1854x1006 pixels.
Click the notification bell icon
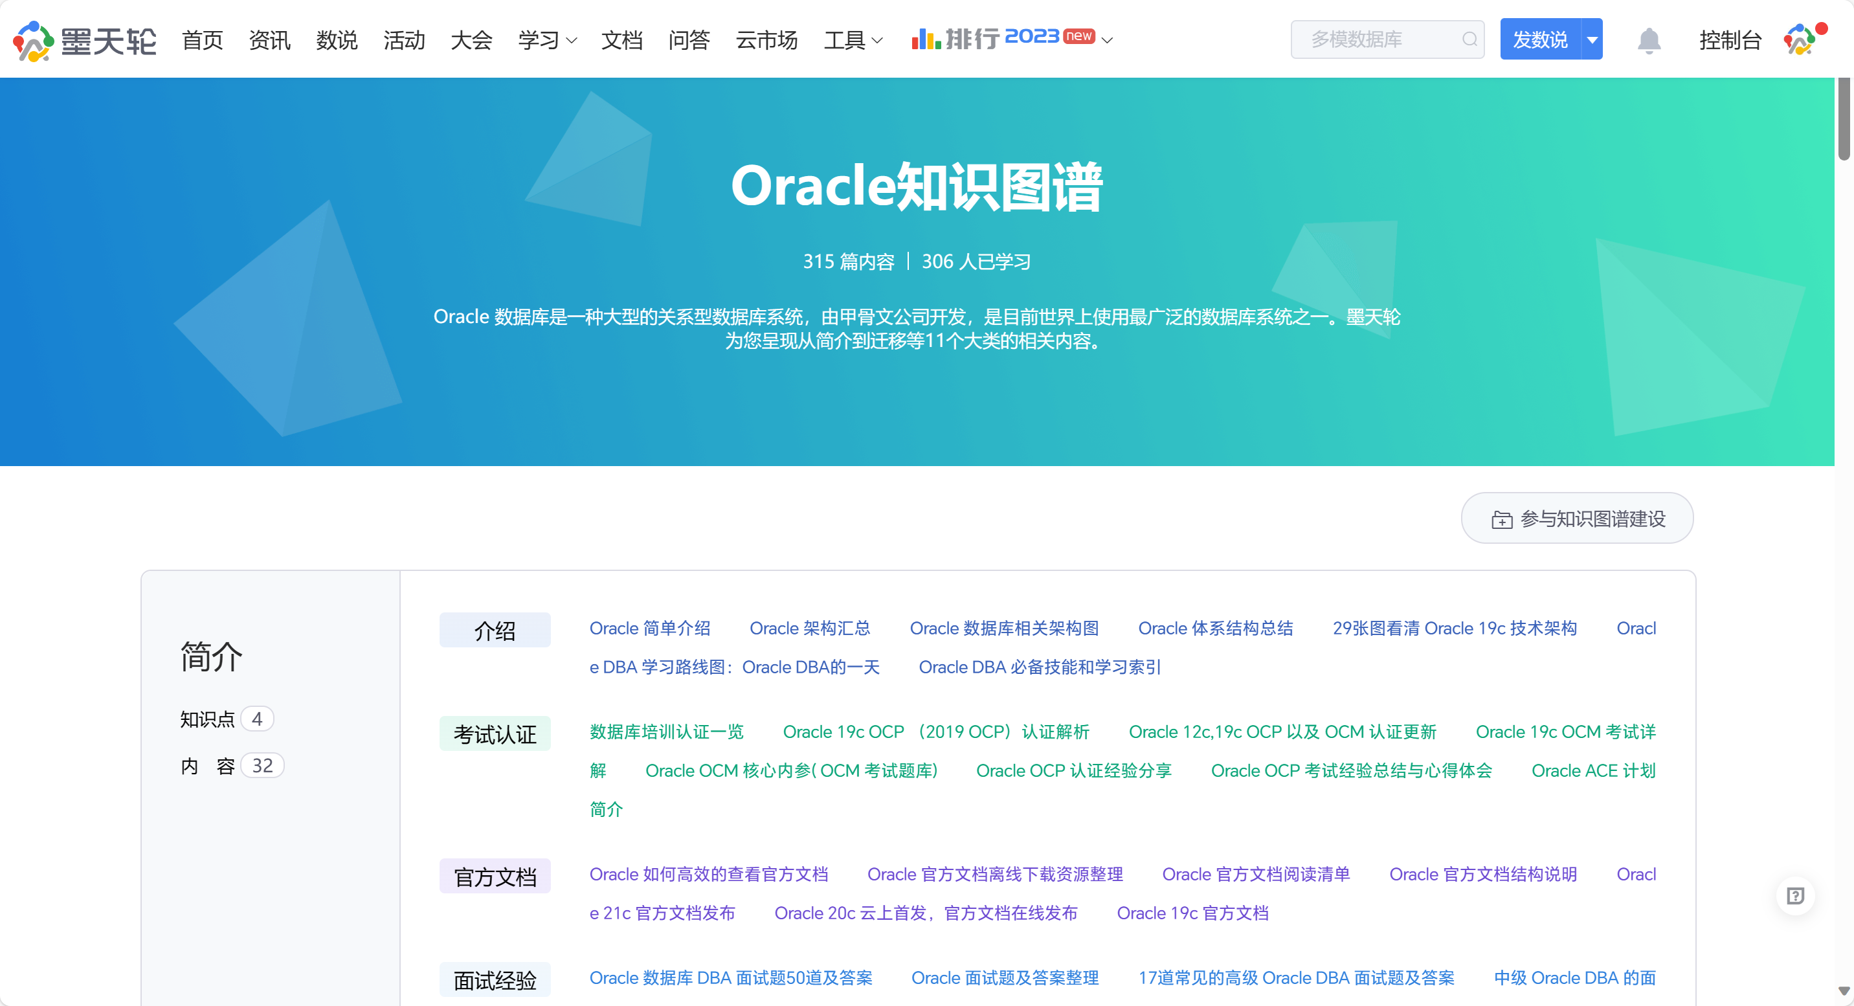point(1648,40)
